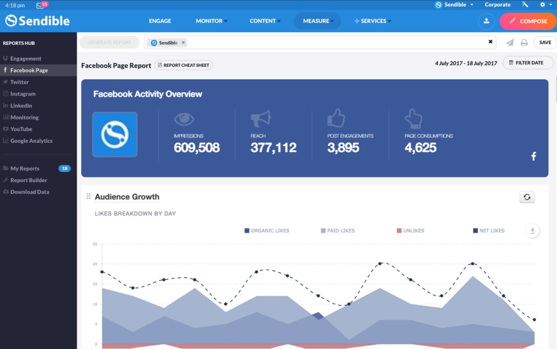Toggle the Unlikes legend series

tap(410, 230)
